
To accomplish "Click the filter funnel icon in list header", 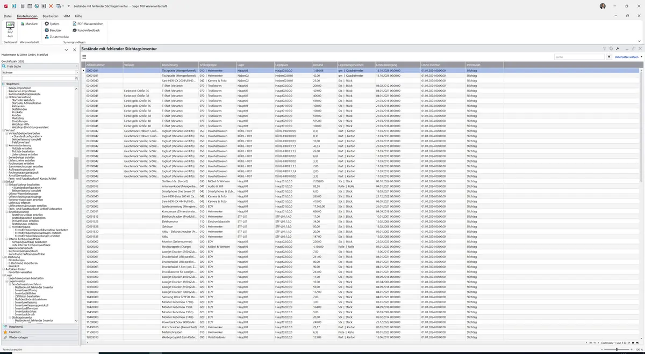I will [605, 49].
